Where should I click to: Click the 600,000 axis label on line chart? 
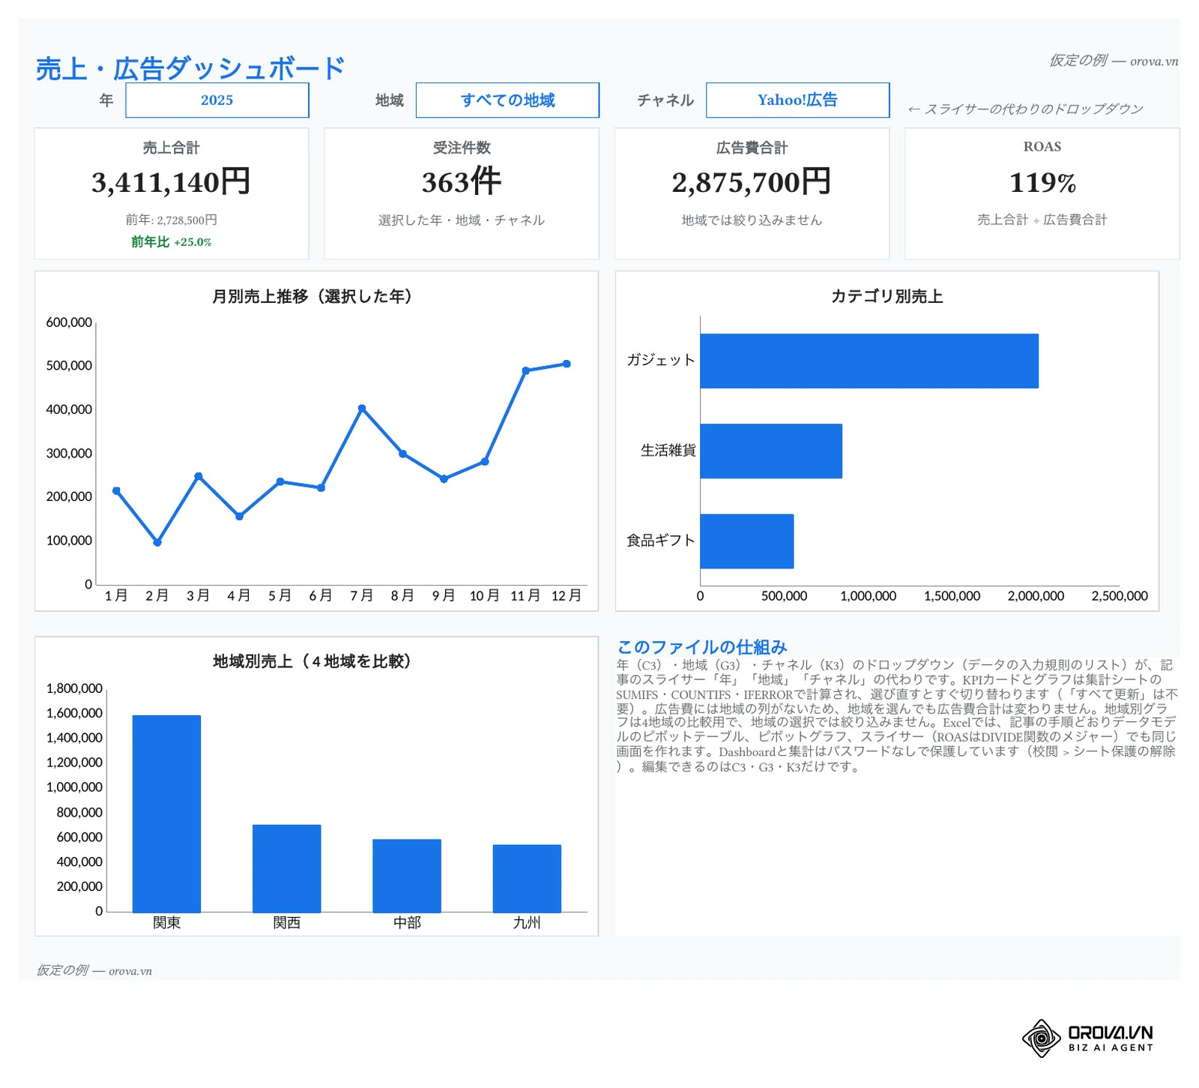(69, 322)
